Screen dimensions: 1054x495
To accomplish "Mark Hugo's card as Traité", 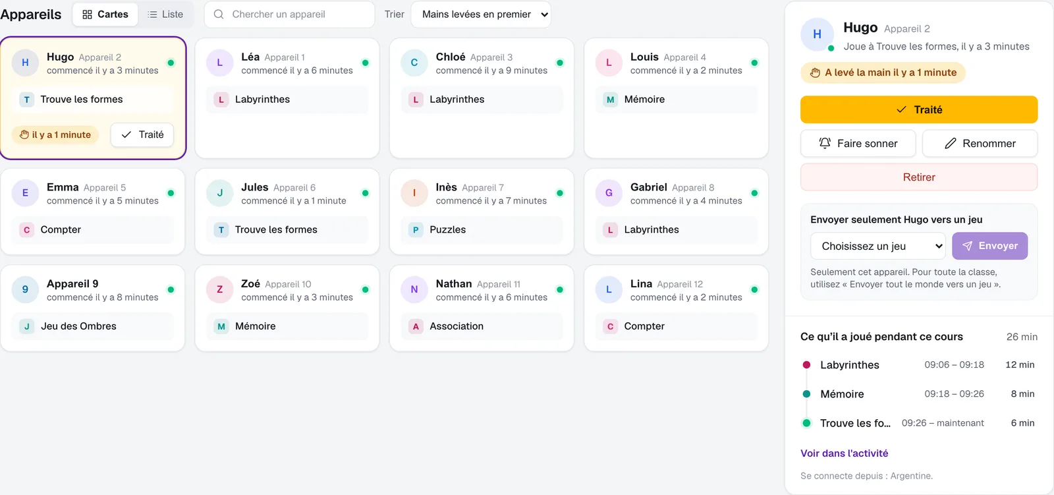I will tap(142, 134).
